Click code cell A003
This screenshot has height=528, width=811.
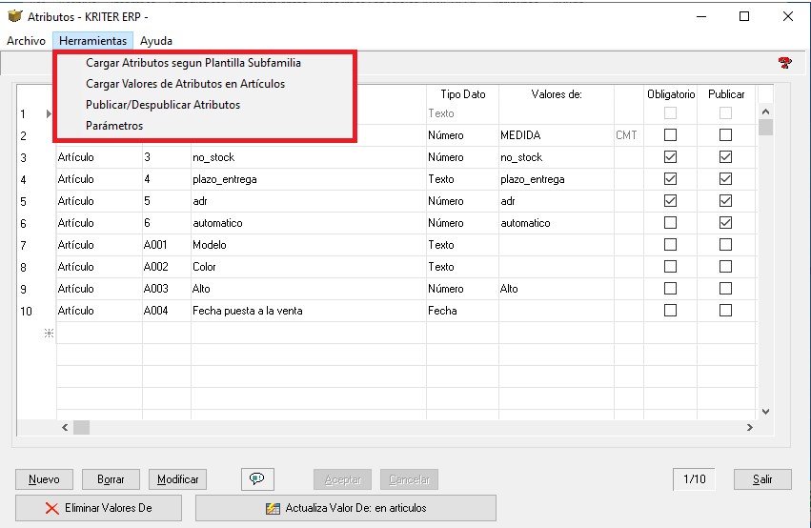[x=167, y=289]
